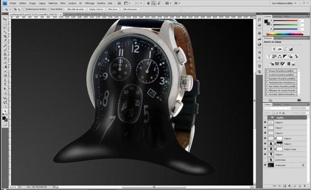The height and width of the screenshot is (190, 311).
Task: Hide the Arrière-plan layer
Action: 265,165
